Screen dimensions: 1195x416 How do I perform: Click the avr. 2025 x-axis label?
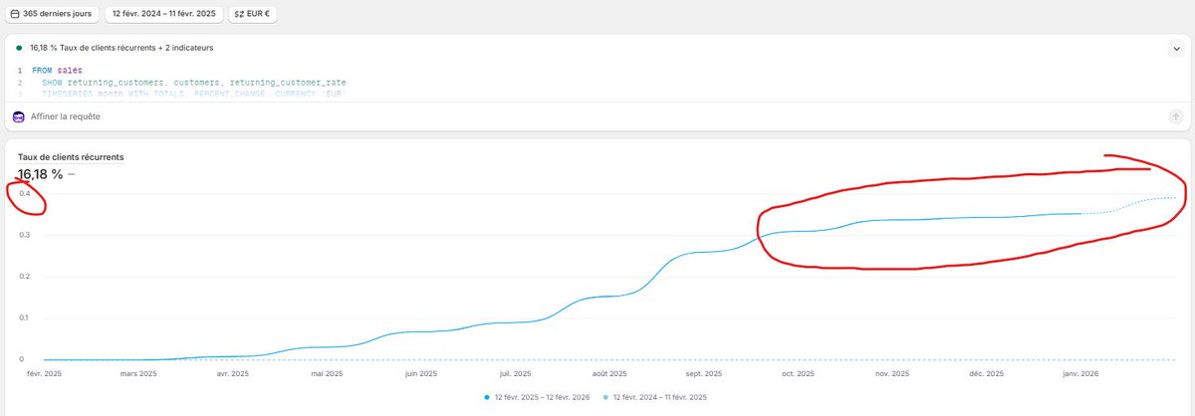point(232,374)
